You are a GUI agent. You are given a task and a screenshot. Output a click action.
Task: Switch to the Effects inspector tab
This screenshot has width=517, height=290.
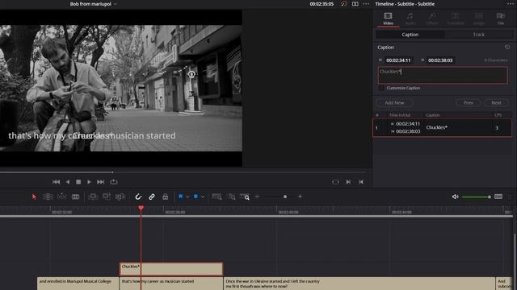pyautogui.click(x=432, y=19)
